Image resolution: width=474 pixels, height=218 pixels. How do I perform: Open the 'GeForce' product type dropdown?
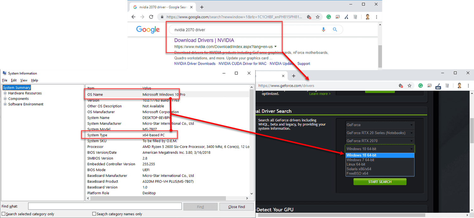[x=380, y=125]
